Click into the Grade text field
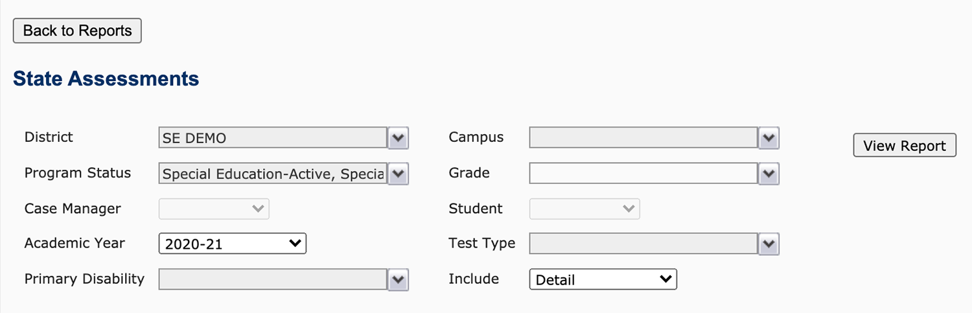Viewport: 972px width, 313px height. click(643, 174)
